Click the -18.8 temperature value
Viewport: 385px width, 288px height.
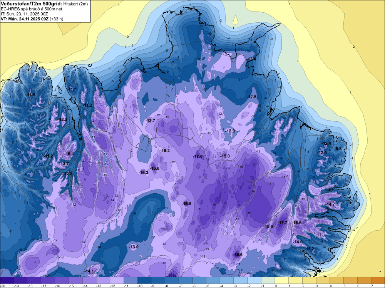pos(186,204)
